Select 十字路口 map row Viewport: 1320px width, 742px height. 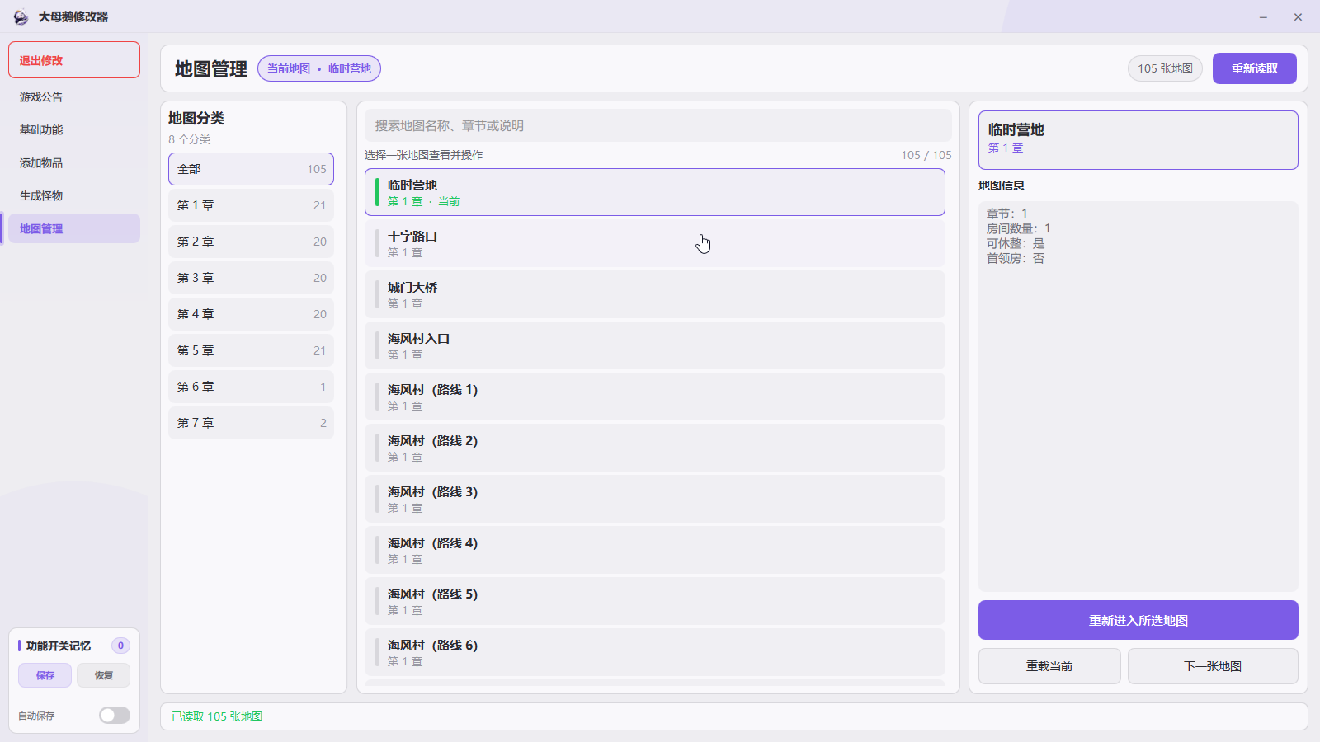point(655,243)
